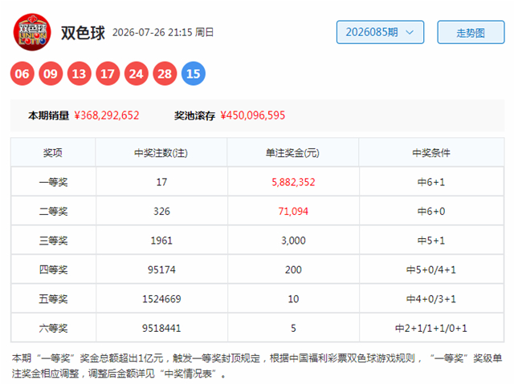The image size is (514, 384).
Task: Select red ball 13
Action: pyautogui.click(x=79, y=74)
